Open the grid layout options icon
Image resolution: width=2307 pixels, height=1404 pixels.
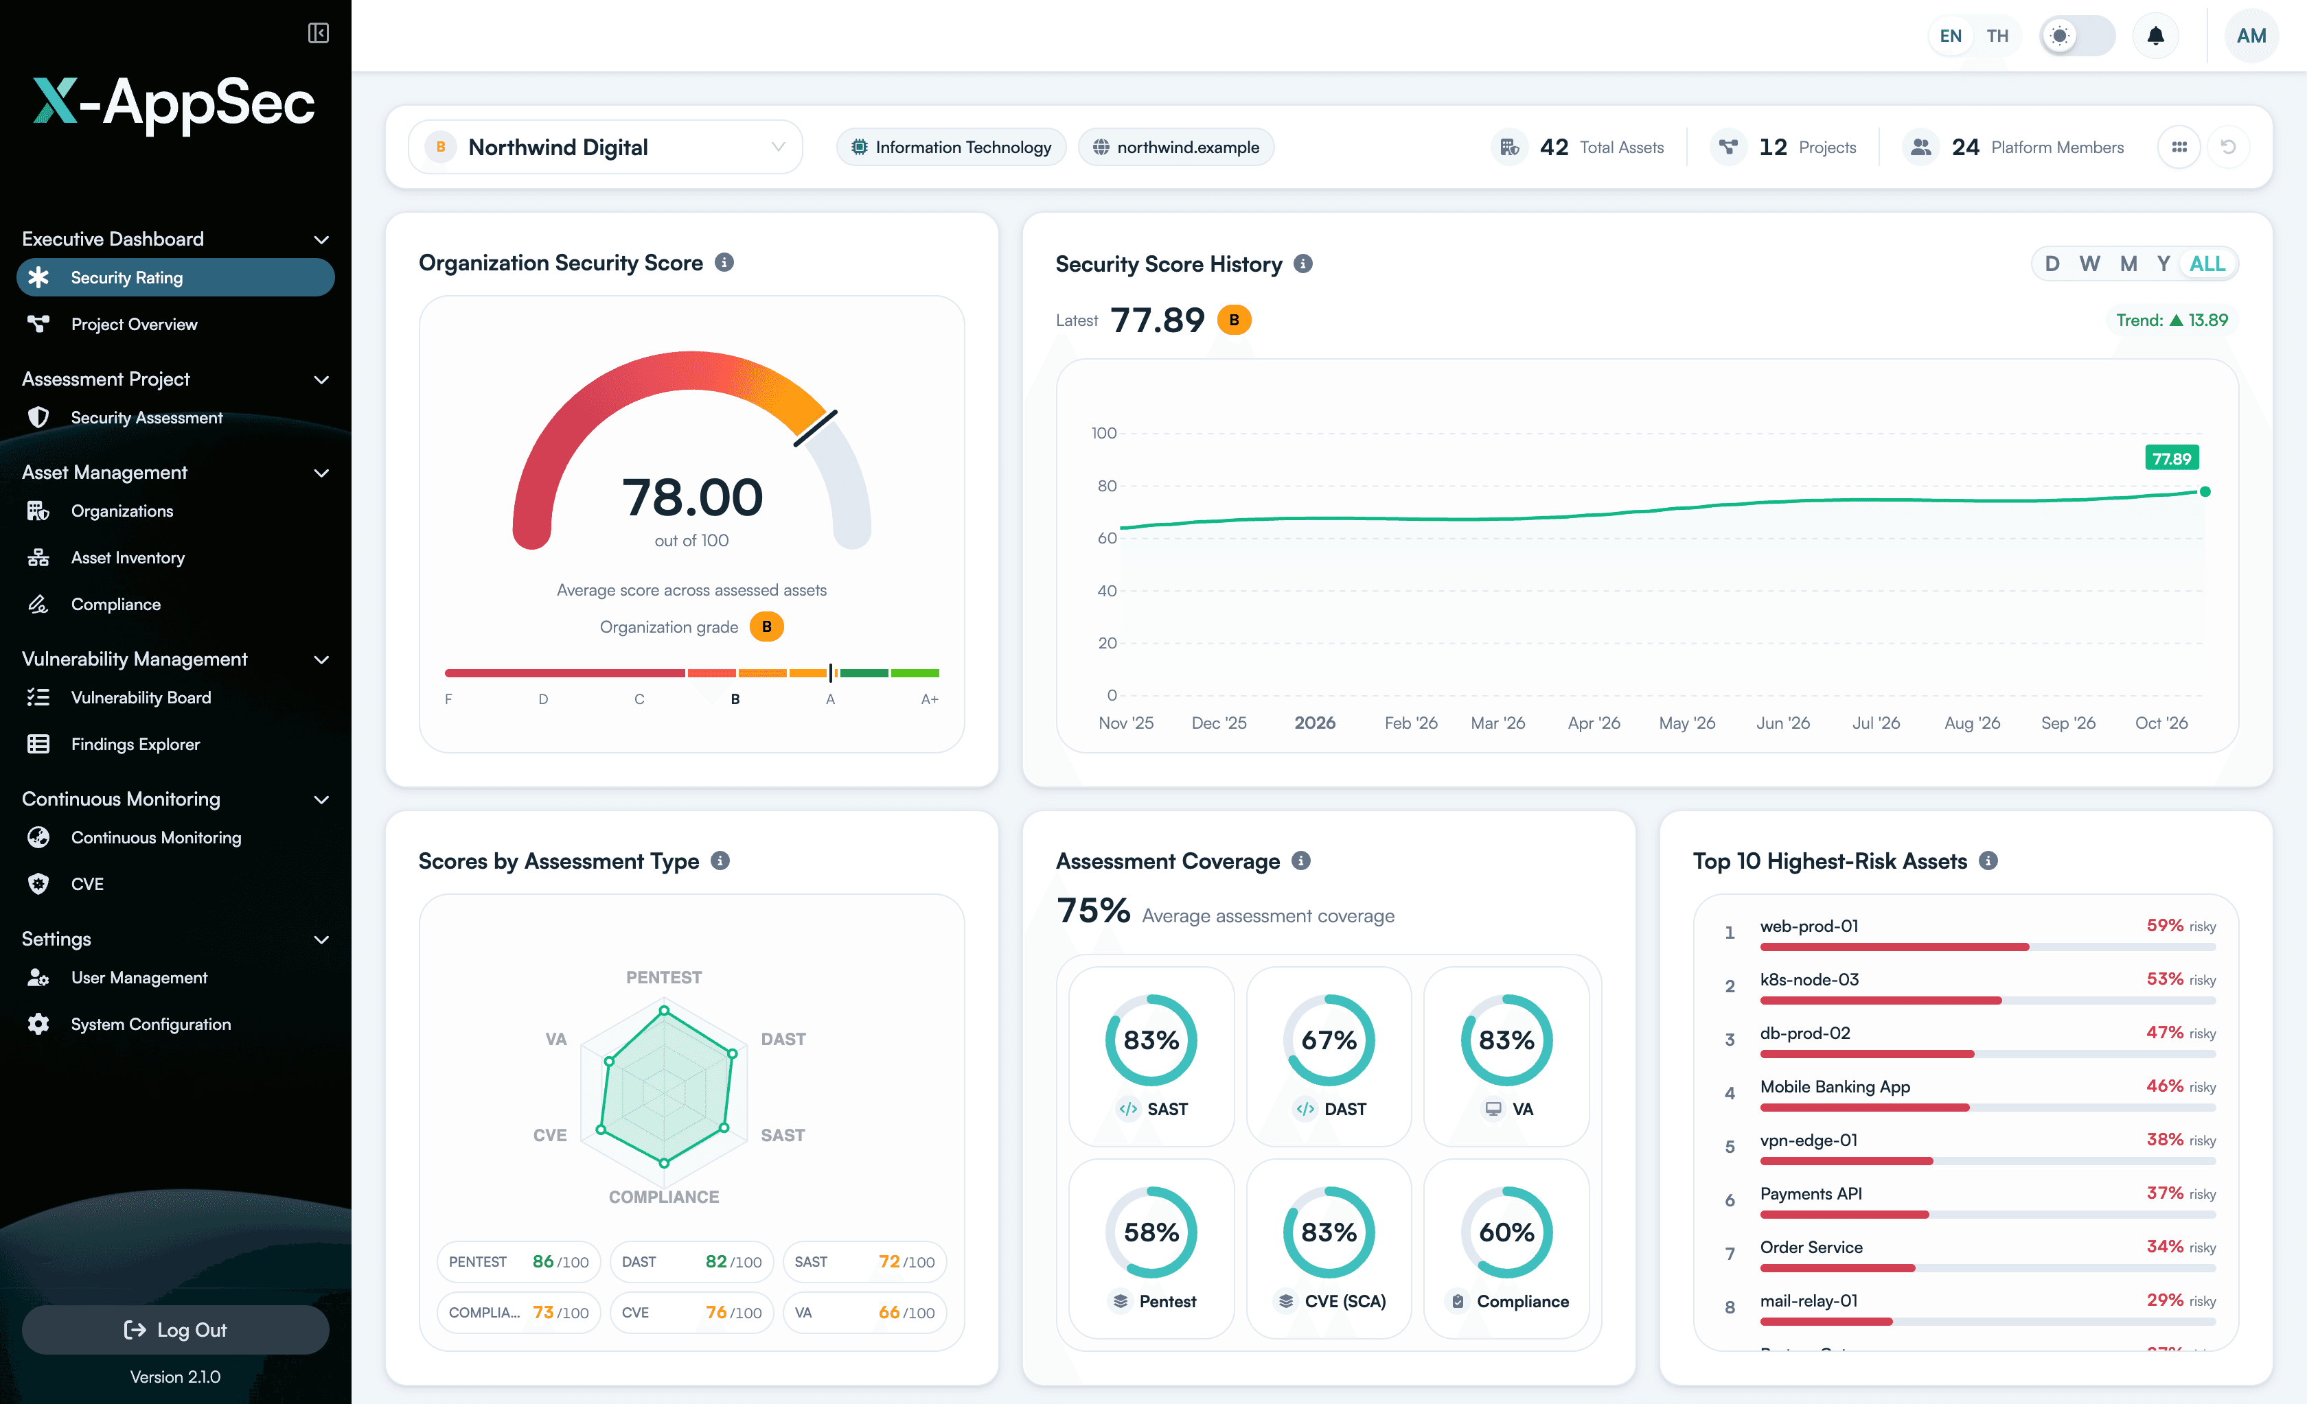tap(2179, 147)
